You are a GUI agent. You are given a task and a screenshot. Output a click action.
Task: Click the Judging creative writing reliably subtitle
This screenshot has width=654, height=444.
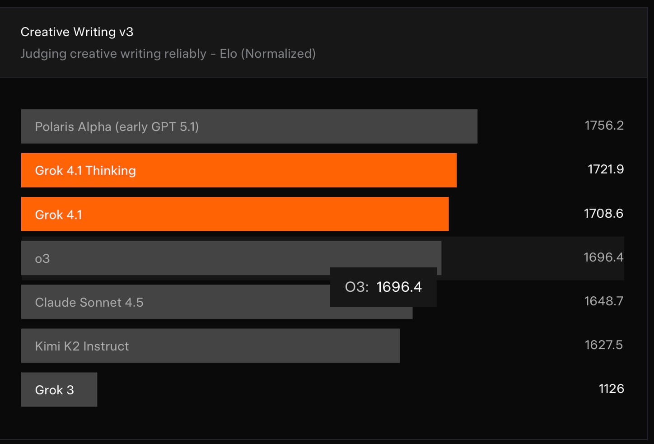[x=168, y=54]
